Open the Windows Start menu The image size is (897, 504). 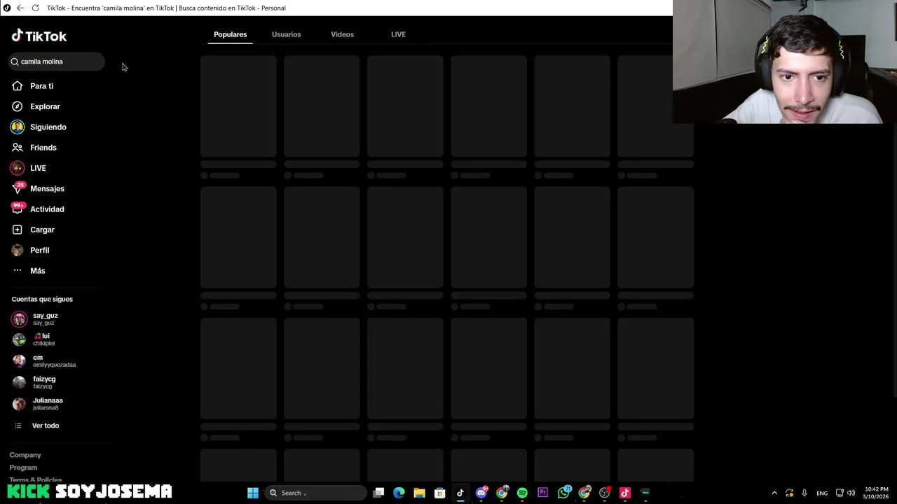(253, 493)
